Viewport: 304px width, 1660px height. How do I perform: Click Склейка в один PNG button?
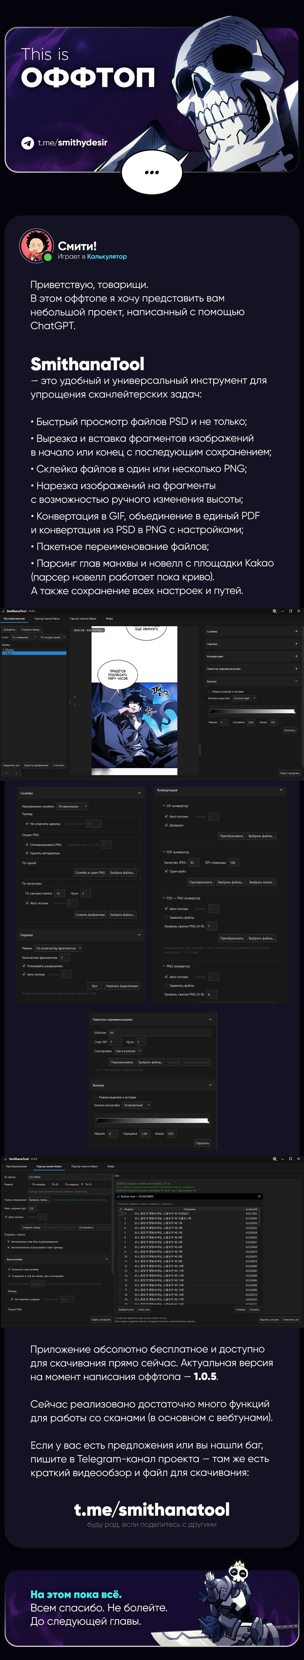point(90,872)
